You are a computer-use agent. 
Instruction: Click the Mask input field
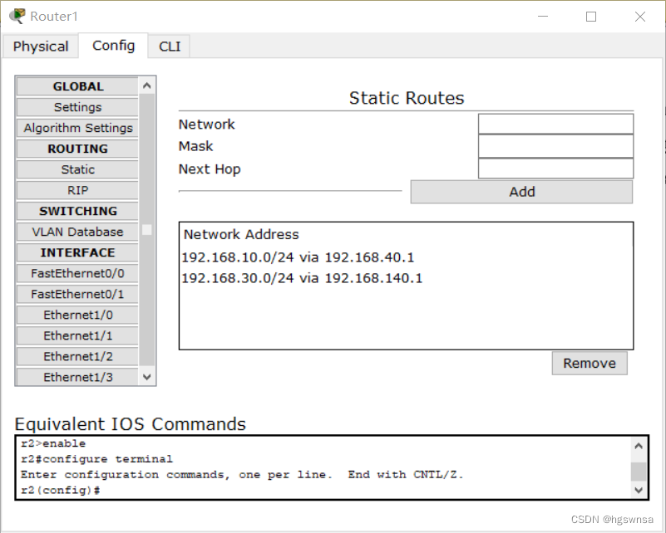(x=555, y=146)
